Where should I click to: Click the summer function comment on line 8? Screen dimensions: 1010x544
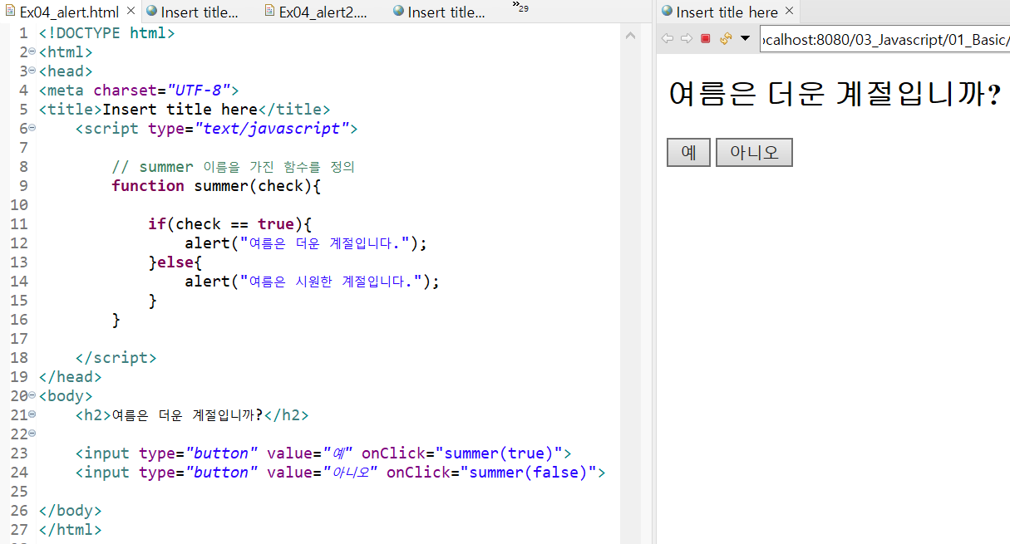tap(233, 167)
